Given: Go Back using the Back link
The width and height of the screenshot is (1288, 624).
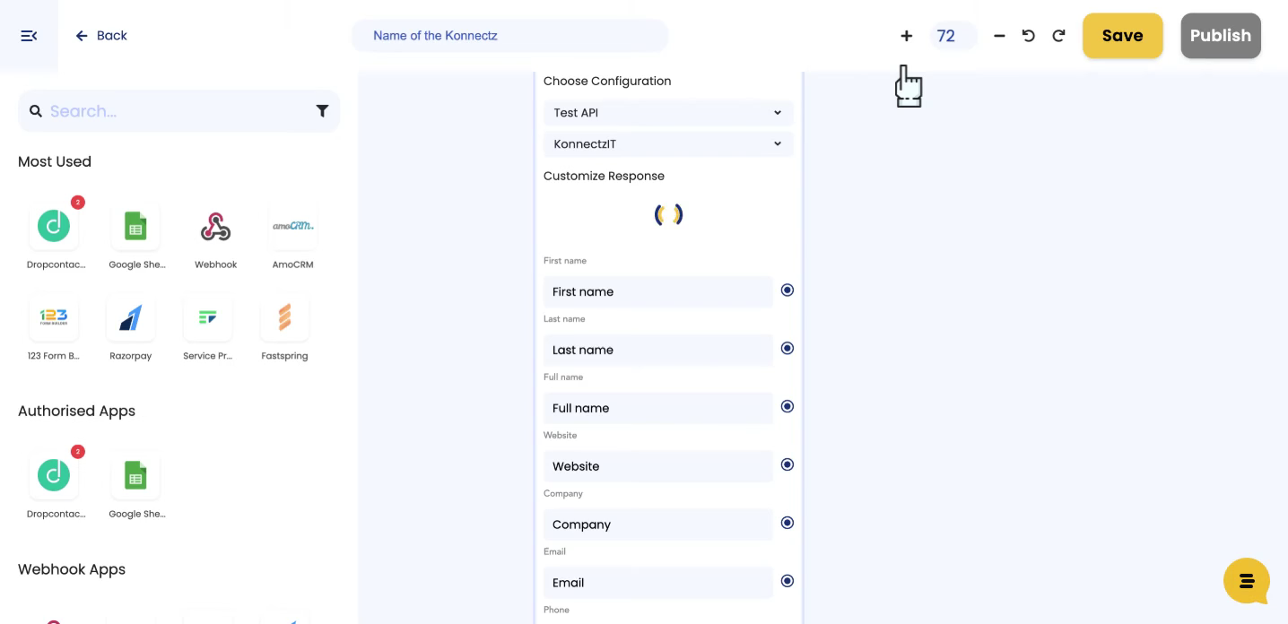Looking at the screenshot, I should (x=101, y=36).
